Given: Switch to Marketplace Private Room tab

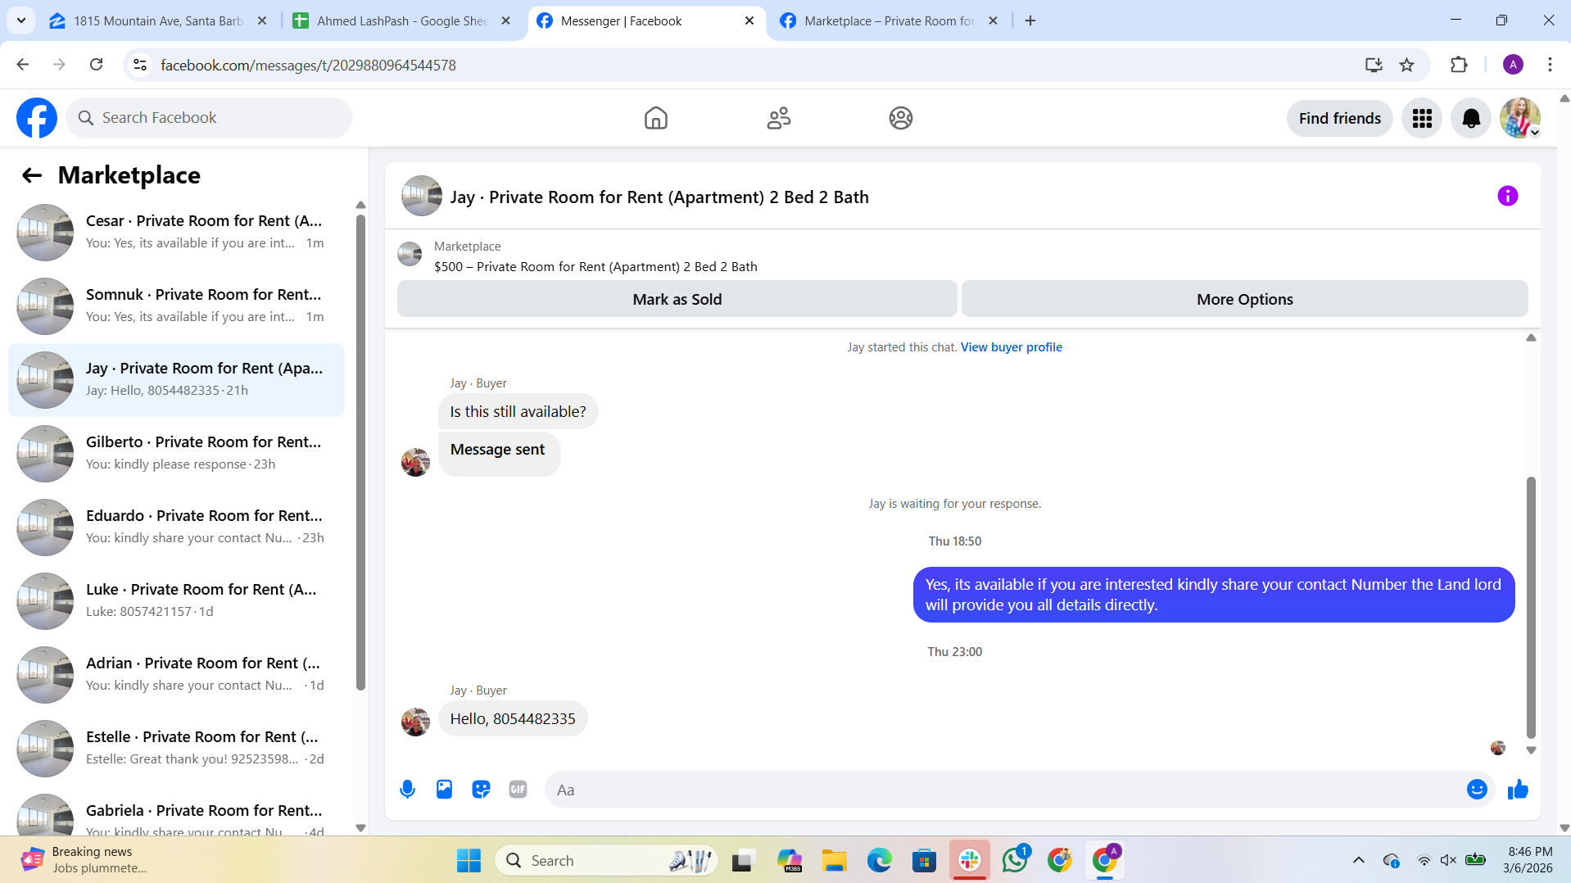Looking at the screenshot, I should click(x=889, y=20).
